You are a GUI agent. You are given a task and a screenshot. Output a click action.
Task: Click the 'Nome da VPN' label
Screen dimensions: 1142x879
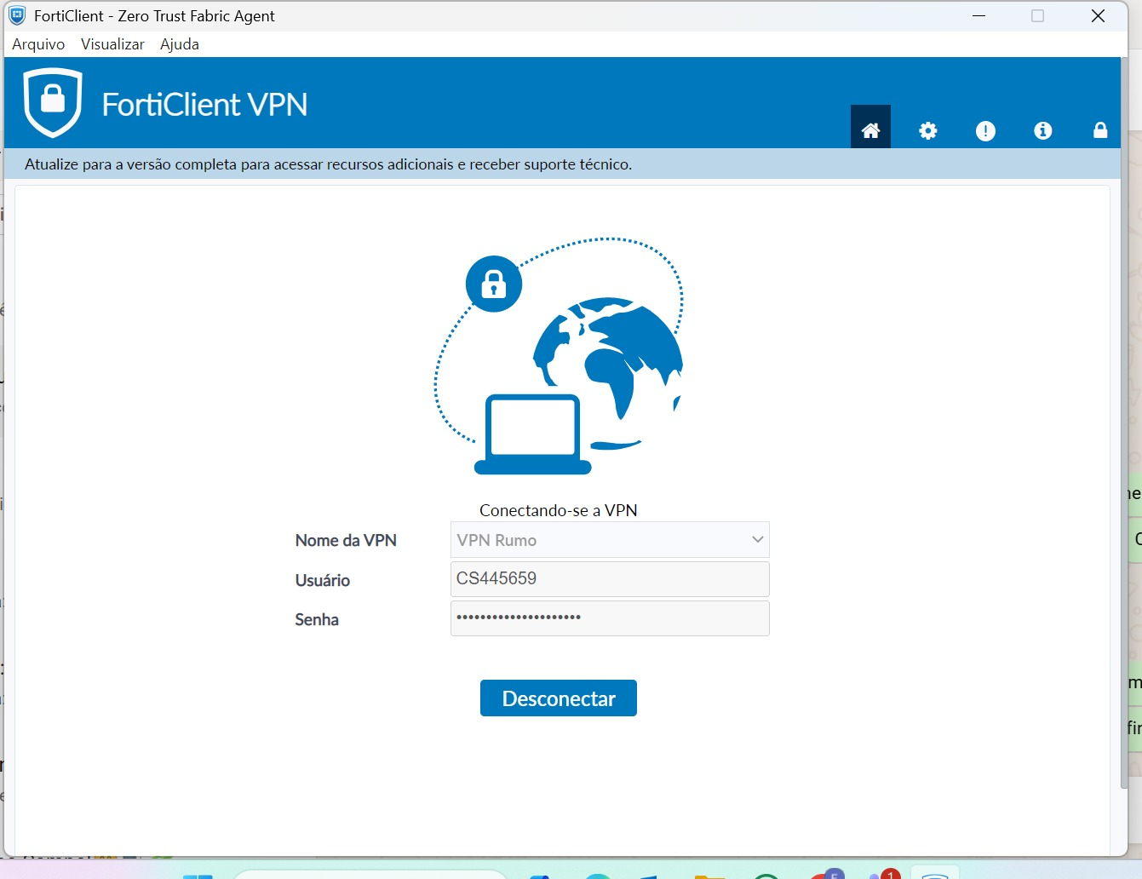click(x=346, y=540)
